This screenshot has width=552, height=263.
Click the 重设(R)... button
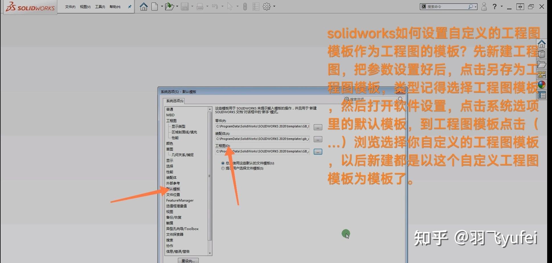(x=188, y=261)
